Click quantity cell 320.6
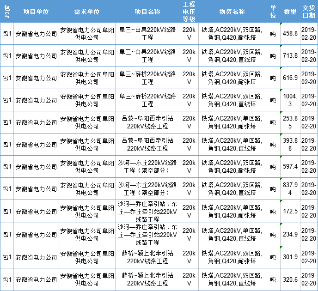Image resolution: width=318 pixels, height=291 pixels. [290, 279]
